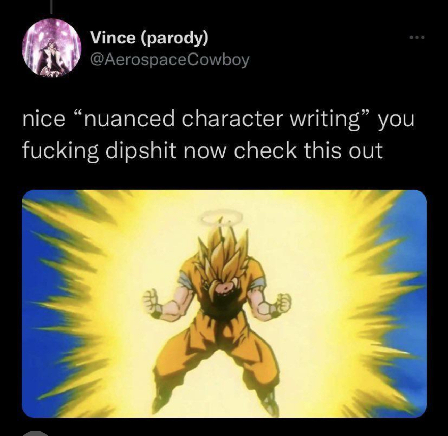
Task: Click the character's clenched right-side fist
Action: click(280, 304)
